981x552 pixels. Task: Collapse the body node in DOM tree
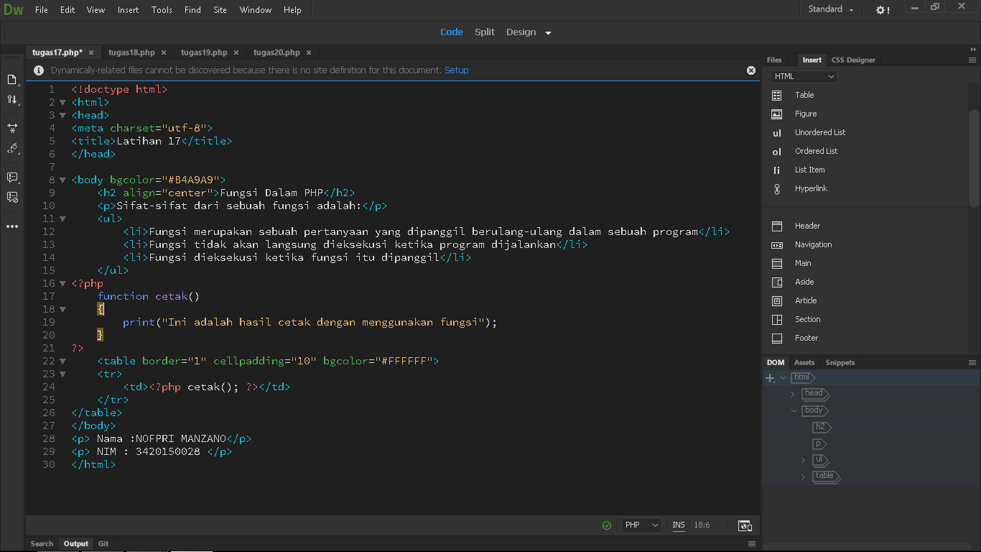[x=794, y=411]
